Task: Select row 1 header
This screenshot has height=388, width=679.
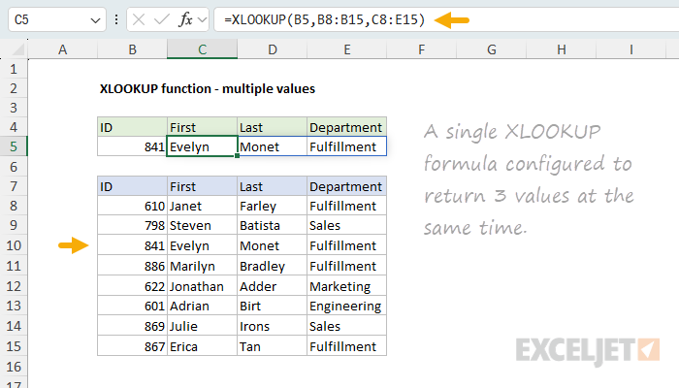Action: [x=14, y=69]
